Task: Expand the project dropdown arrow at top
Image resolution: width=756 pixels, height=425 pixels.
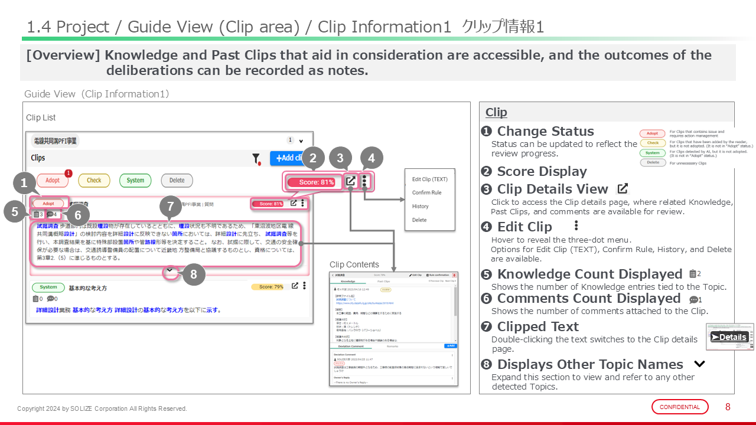Action: [x=301, y=141]
